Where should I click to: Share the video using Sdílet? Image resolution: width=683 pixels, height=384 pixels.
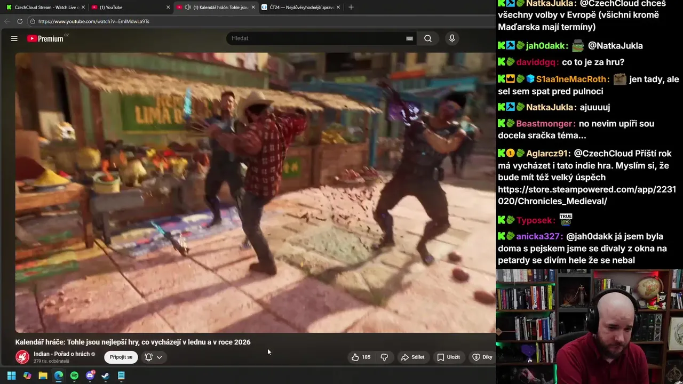[412, 357]
